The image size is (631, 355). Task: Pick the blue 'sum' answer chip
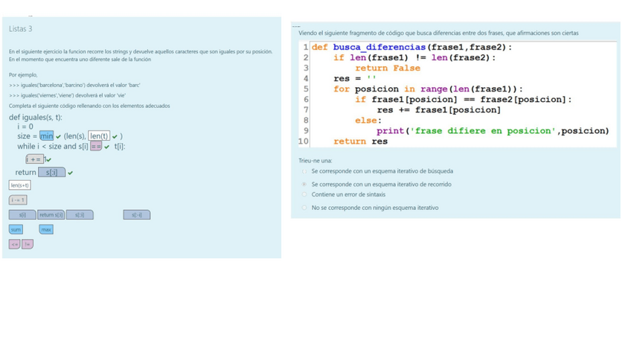click(16, 230)
